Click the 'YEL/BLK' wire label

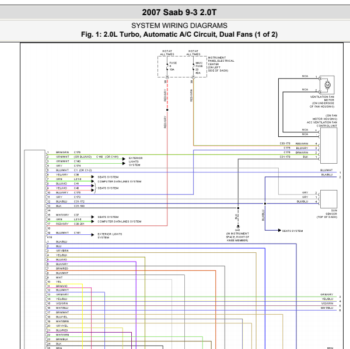[x=62, y=255]
